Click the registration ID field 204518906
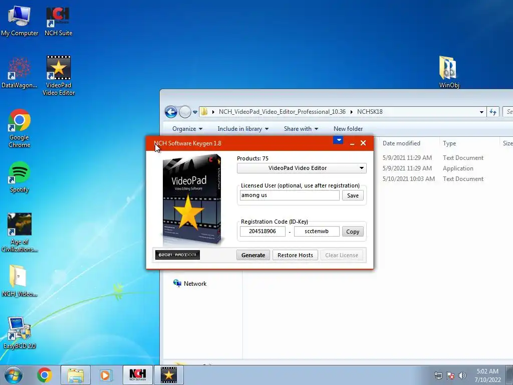This screenshot has width=513, height=385. click(263, 231)
